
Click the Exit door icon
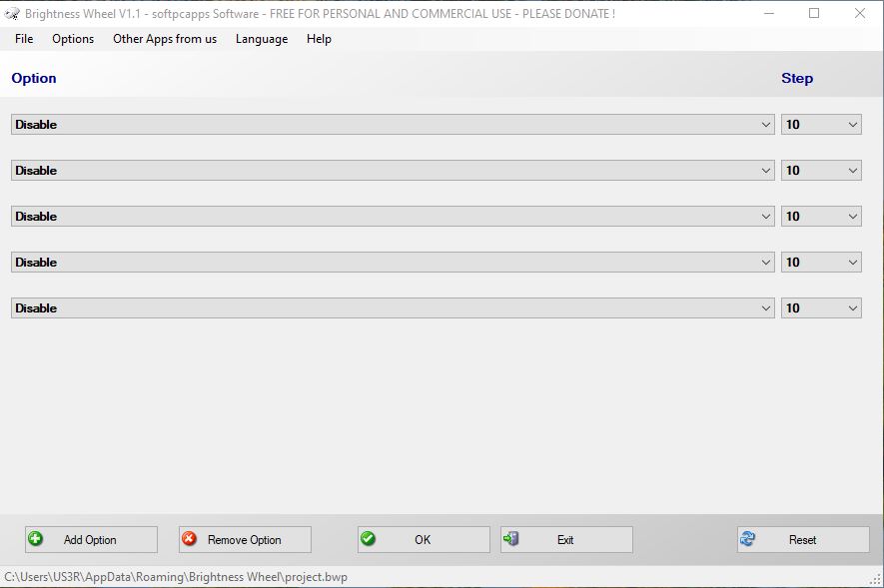pos(511,539)
